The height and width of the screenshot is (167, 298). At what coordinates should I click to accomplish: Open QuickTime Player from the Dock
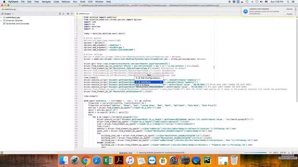196,161
